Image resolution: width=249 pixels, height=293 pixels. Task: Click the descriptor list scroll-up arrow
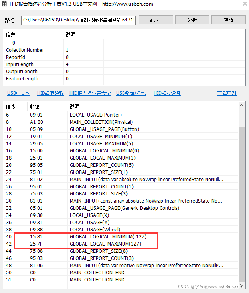point(242,105)
